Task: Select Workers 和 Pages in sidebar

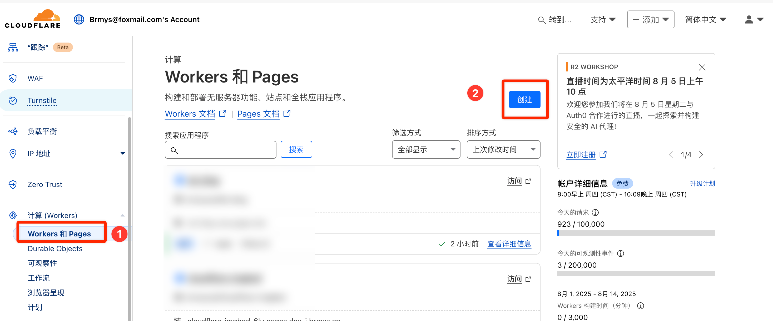Action: [60, 234]
